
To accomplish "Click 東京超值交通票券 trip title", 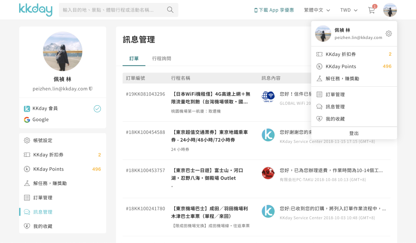I will (x=209, y=136).
